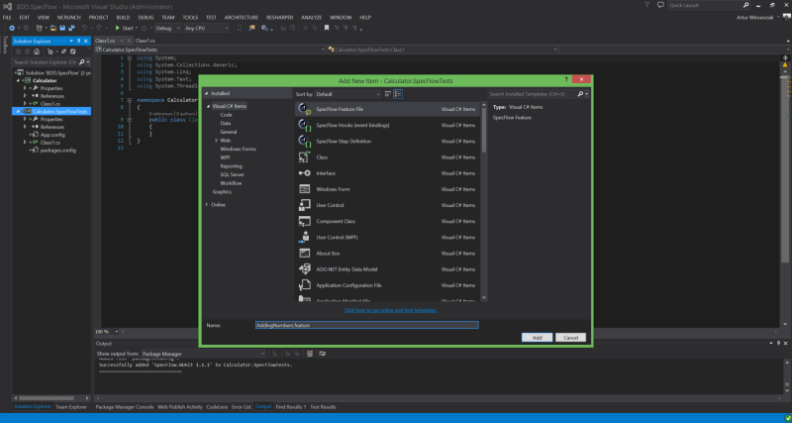Expand the Web category under Visual C# Items
The height and width of the screenshot is (423, 792).
coord(215,141)
